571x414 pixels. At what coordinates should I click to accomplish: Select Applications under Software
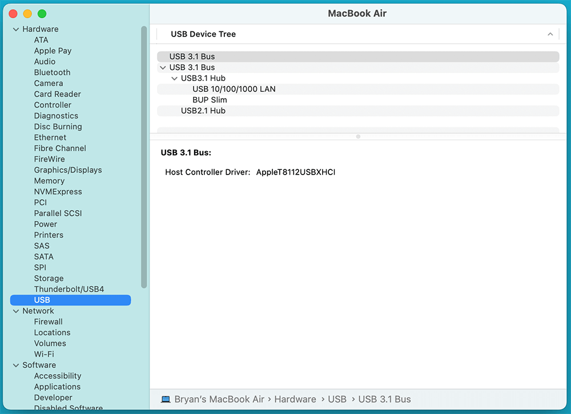pyautogui.click(x=57, y=387)
